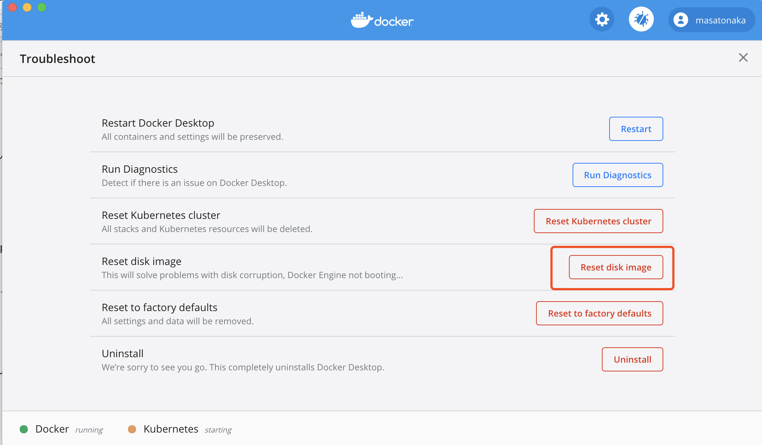Click the Docker 'running' status text
The width and height of the screenshot is (762, 445).
click(89, 430)
